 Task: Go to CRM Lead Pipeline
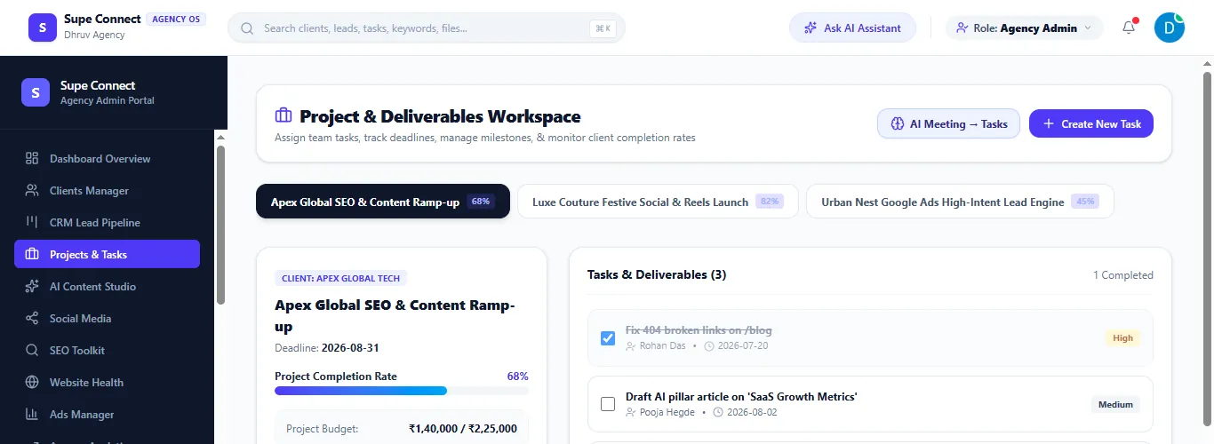107,223
